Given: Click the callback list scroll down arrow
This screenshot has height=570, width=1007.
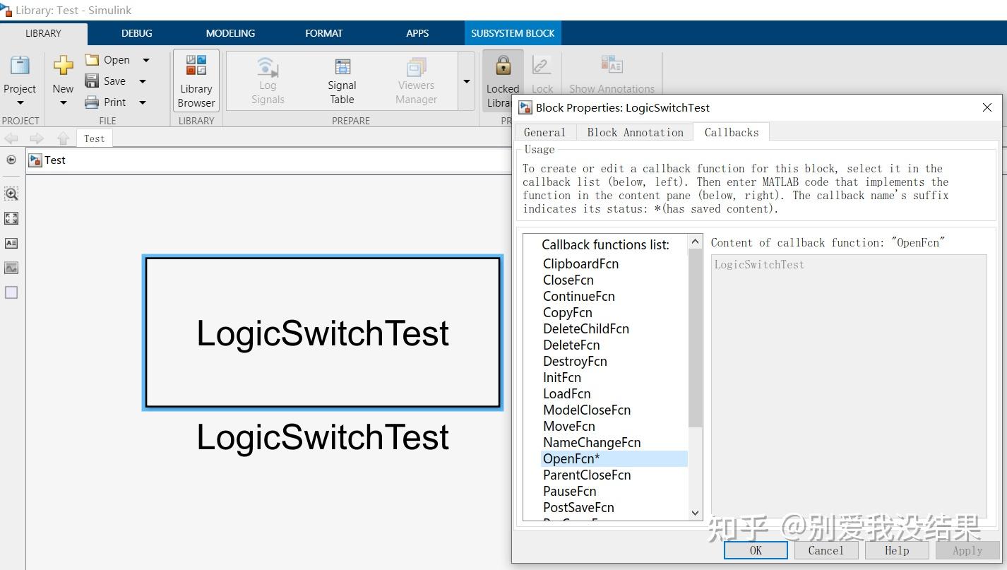Looking at the screenshot, I should point(695,513).
